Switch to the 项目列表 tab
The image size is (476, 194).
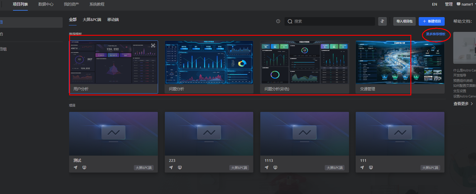(x=20, y=4)
